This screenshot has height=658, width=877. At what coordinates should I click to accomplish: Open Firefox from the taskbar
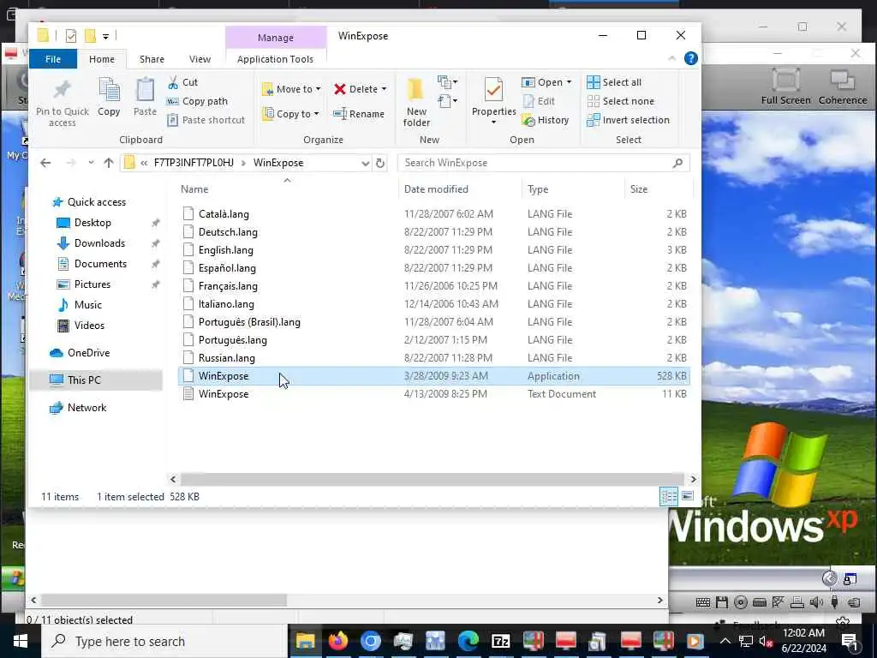pyautogui.click(x=337, y=641)
